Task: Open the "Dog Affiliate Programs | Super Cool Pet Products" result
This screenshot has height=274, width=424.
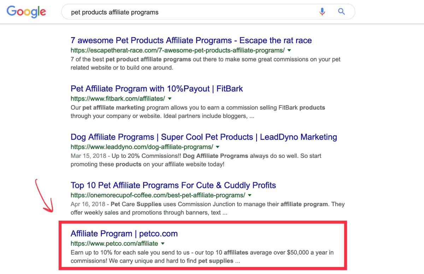Action: (x=204, y=137)
